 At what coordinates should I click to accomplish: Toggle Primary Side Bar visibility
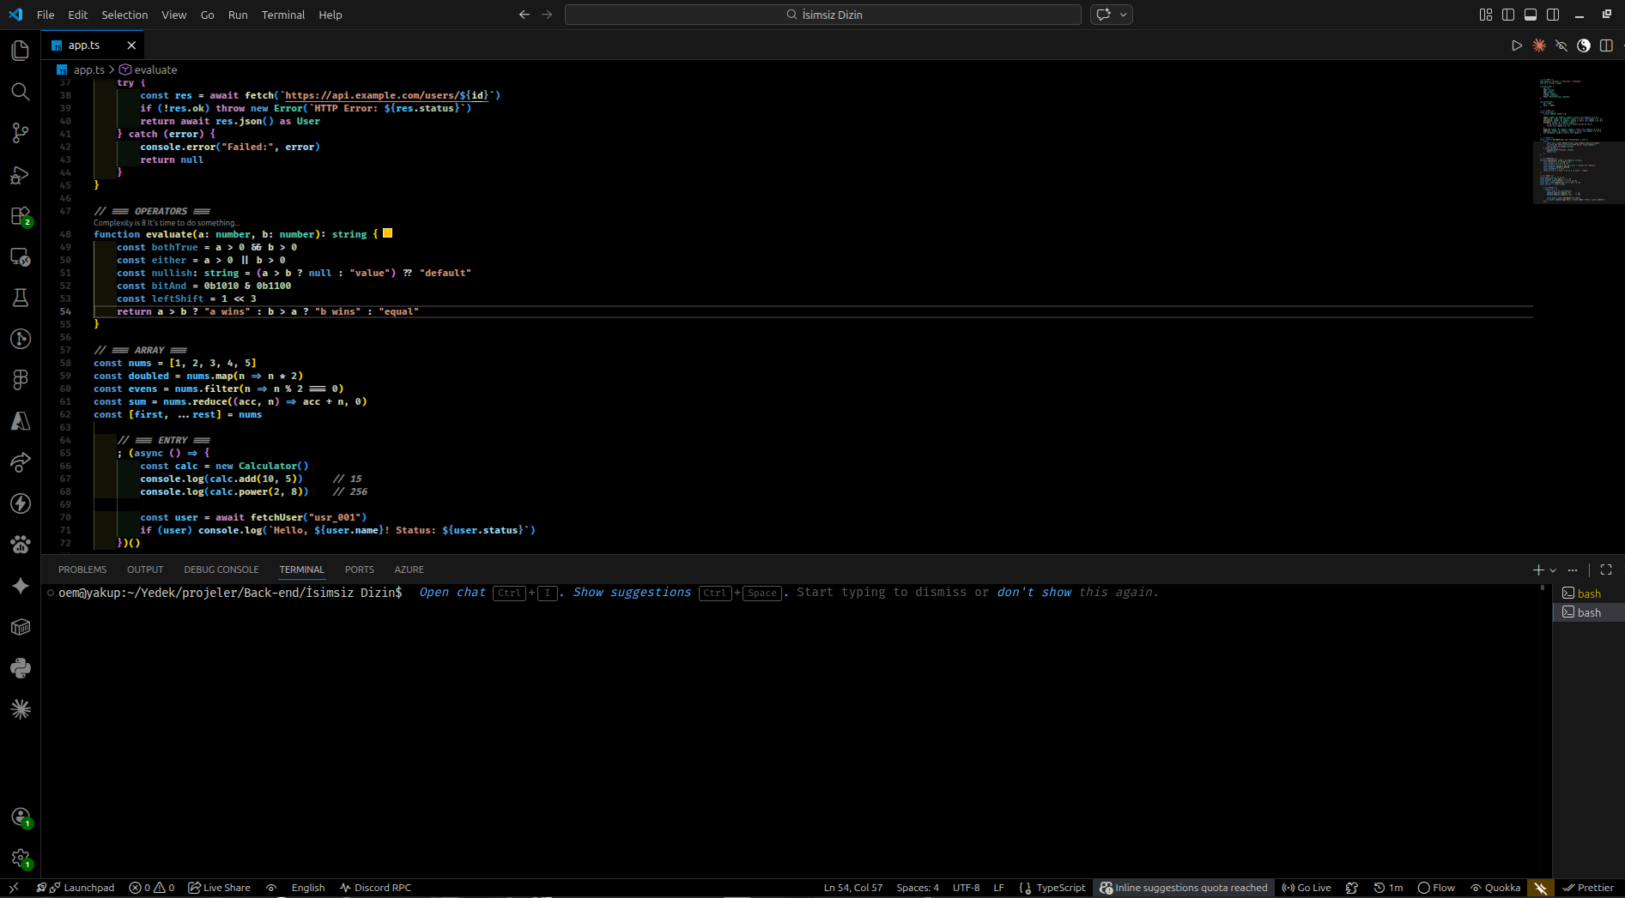[x=1508, y=15]
